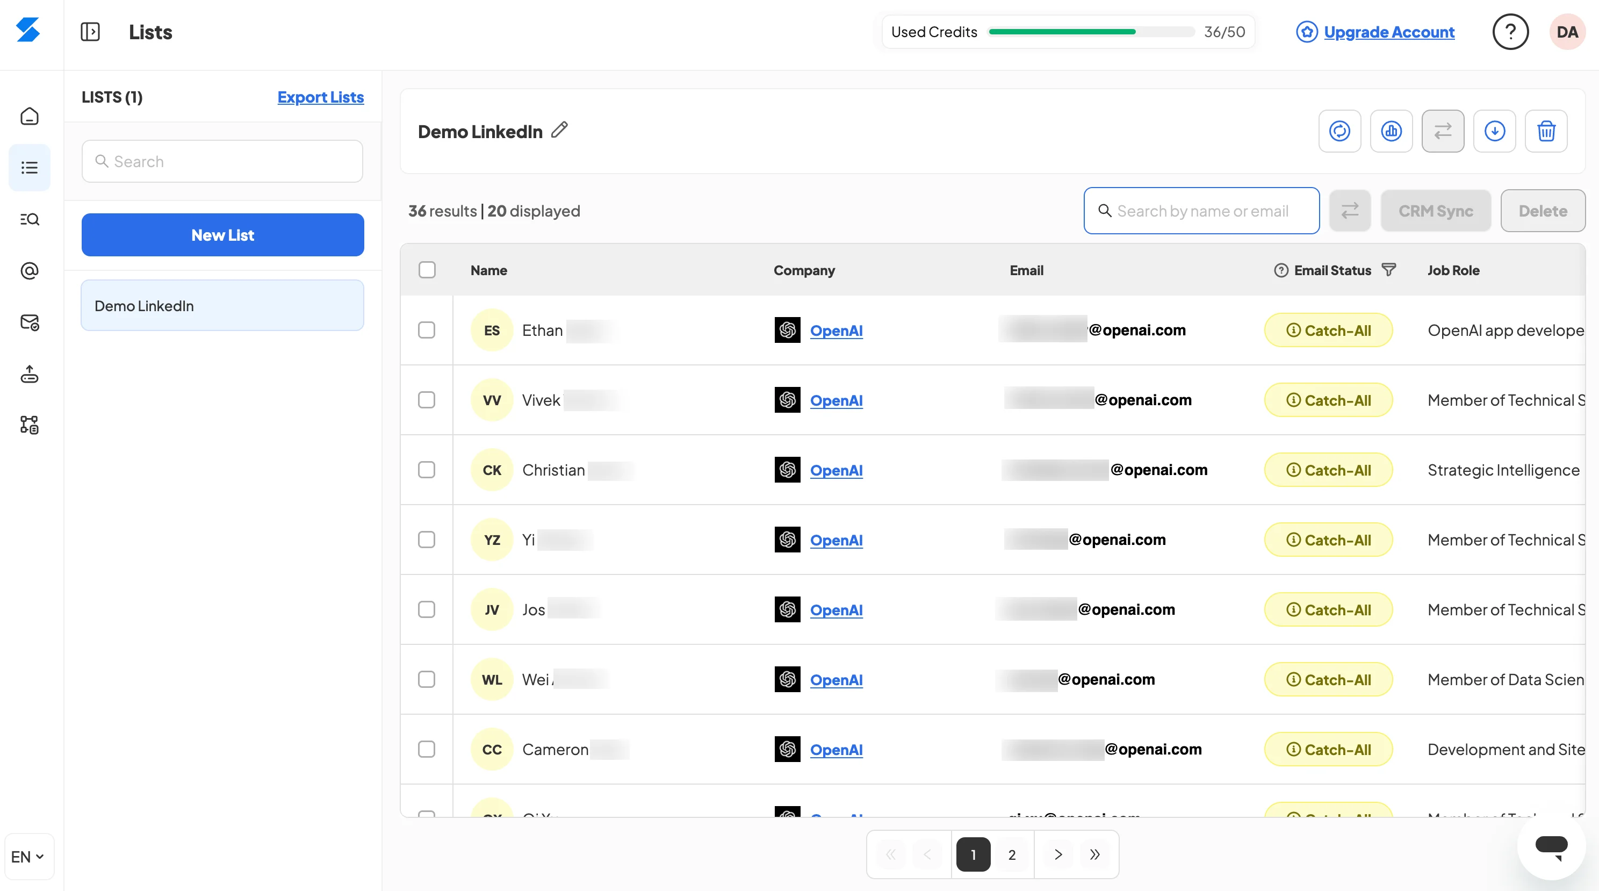Toggle the sidebar panel collapse icon

(90, 32)
